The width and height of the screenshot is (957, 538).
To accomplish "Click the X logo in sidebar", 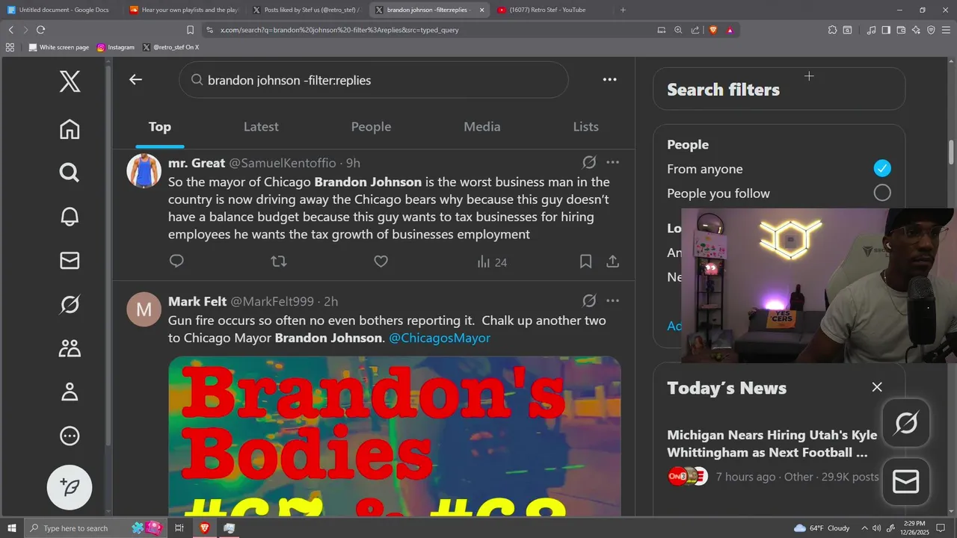I will coord(70,80).
